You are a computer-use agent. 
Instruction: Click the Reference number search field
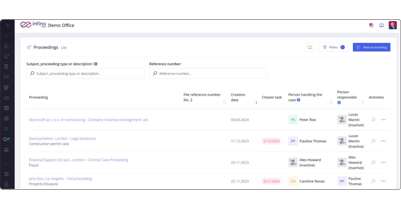coord(208,73)
